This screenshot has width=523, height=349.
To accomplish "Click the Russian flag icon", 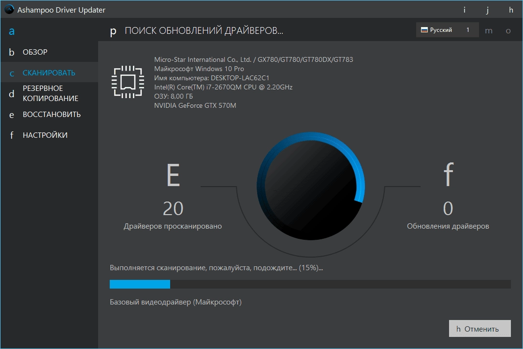I will (424, 30).
